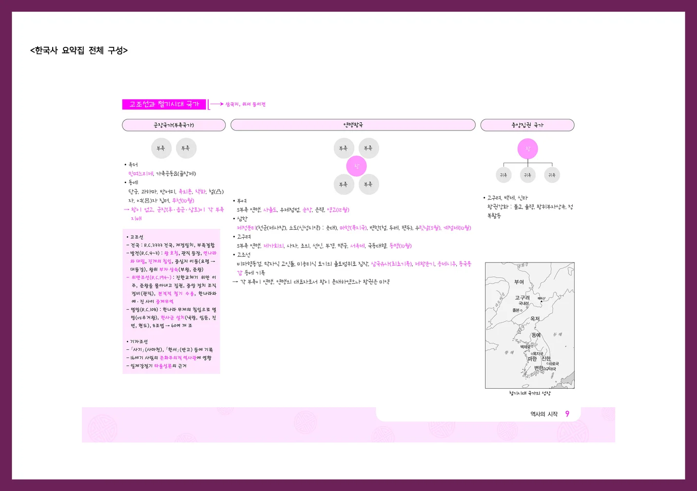Click the pink term '무천(10월)'
Viewport: 697px width, 491px height.
pos(183,200)
